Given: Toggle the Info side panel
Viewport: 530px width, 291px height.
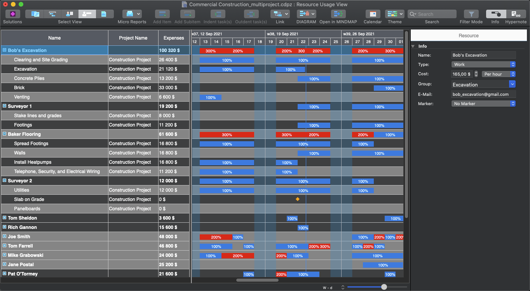Looking at the screenshot, I should (495, 14).
